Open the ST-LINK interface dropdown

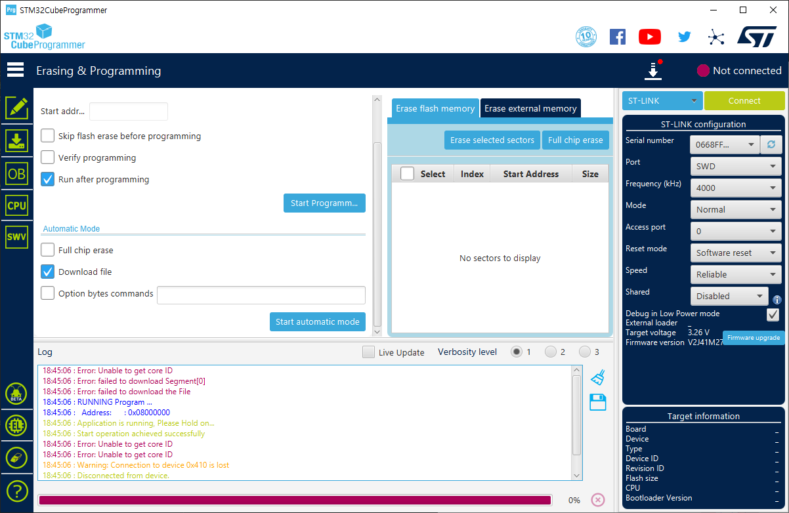tap(662, 101)
